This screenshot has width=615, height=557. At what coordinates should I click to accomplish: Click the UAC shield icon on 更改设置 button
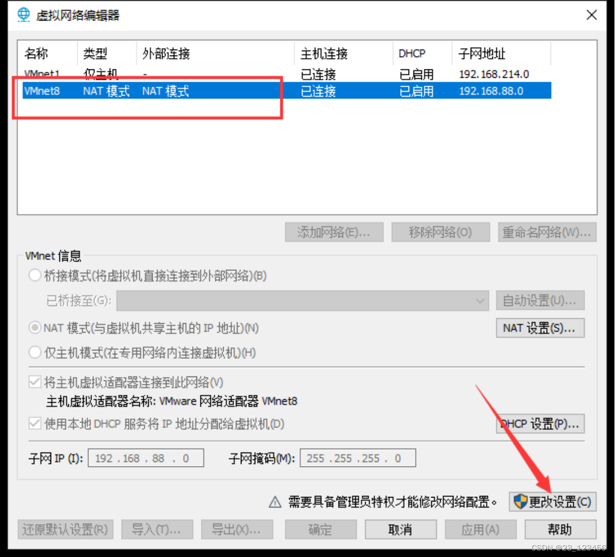[520, 501]
